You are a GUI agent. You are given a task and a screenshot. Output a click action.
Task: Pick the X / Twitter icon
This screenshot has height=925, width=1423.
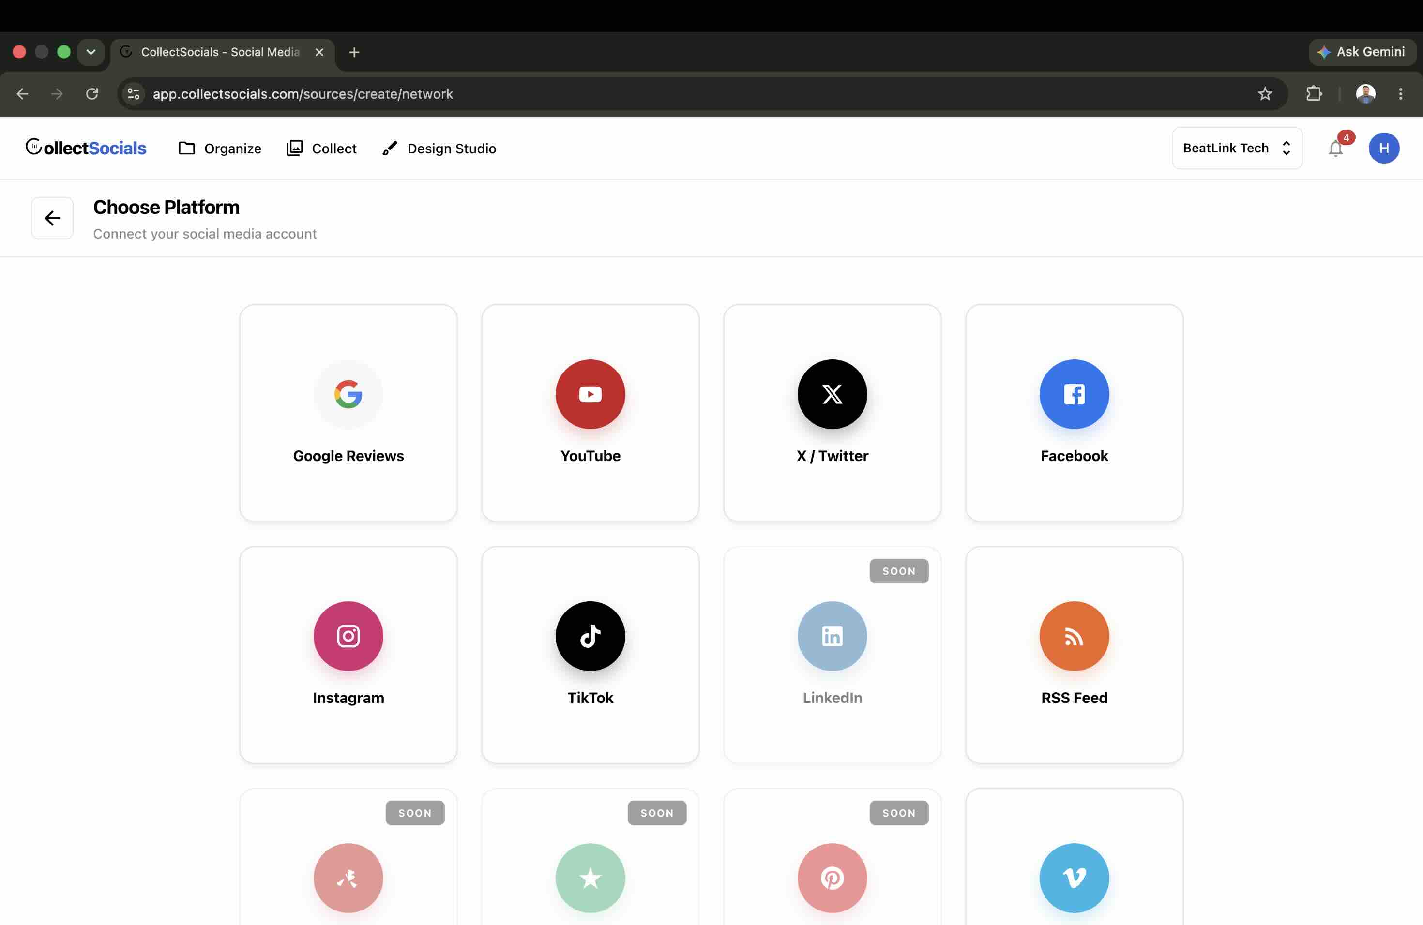tap(833, 394)
